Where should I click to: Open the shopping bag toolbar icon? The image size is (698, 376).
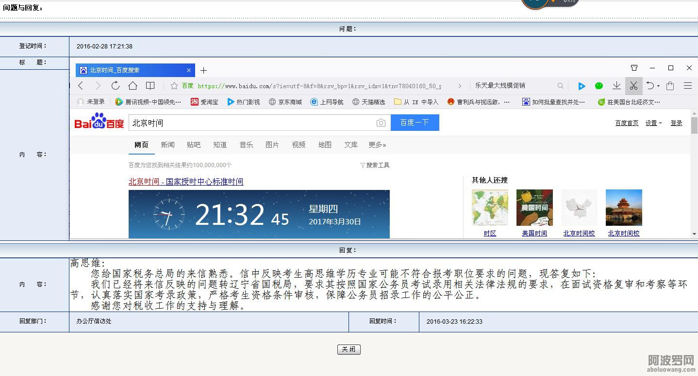[x=670, y=86]
